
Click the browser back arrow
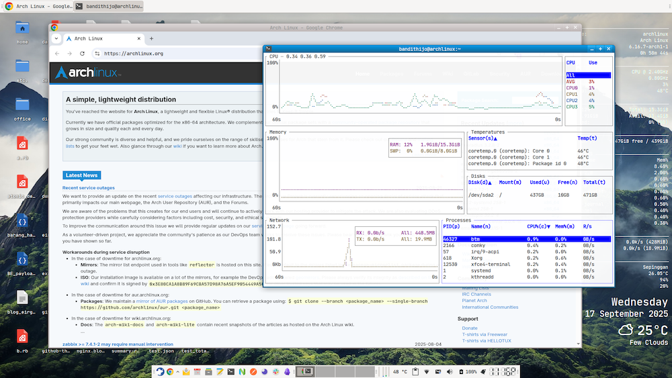click(58, 54)
